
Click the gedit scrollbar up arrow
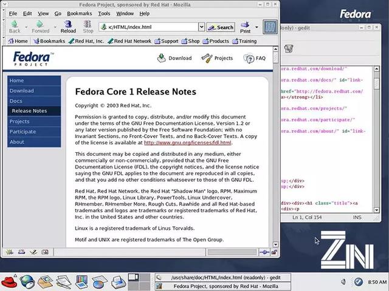click(376, 69)
